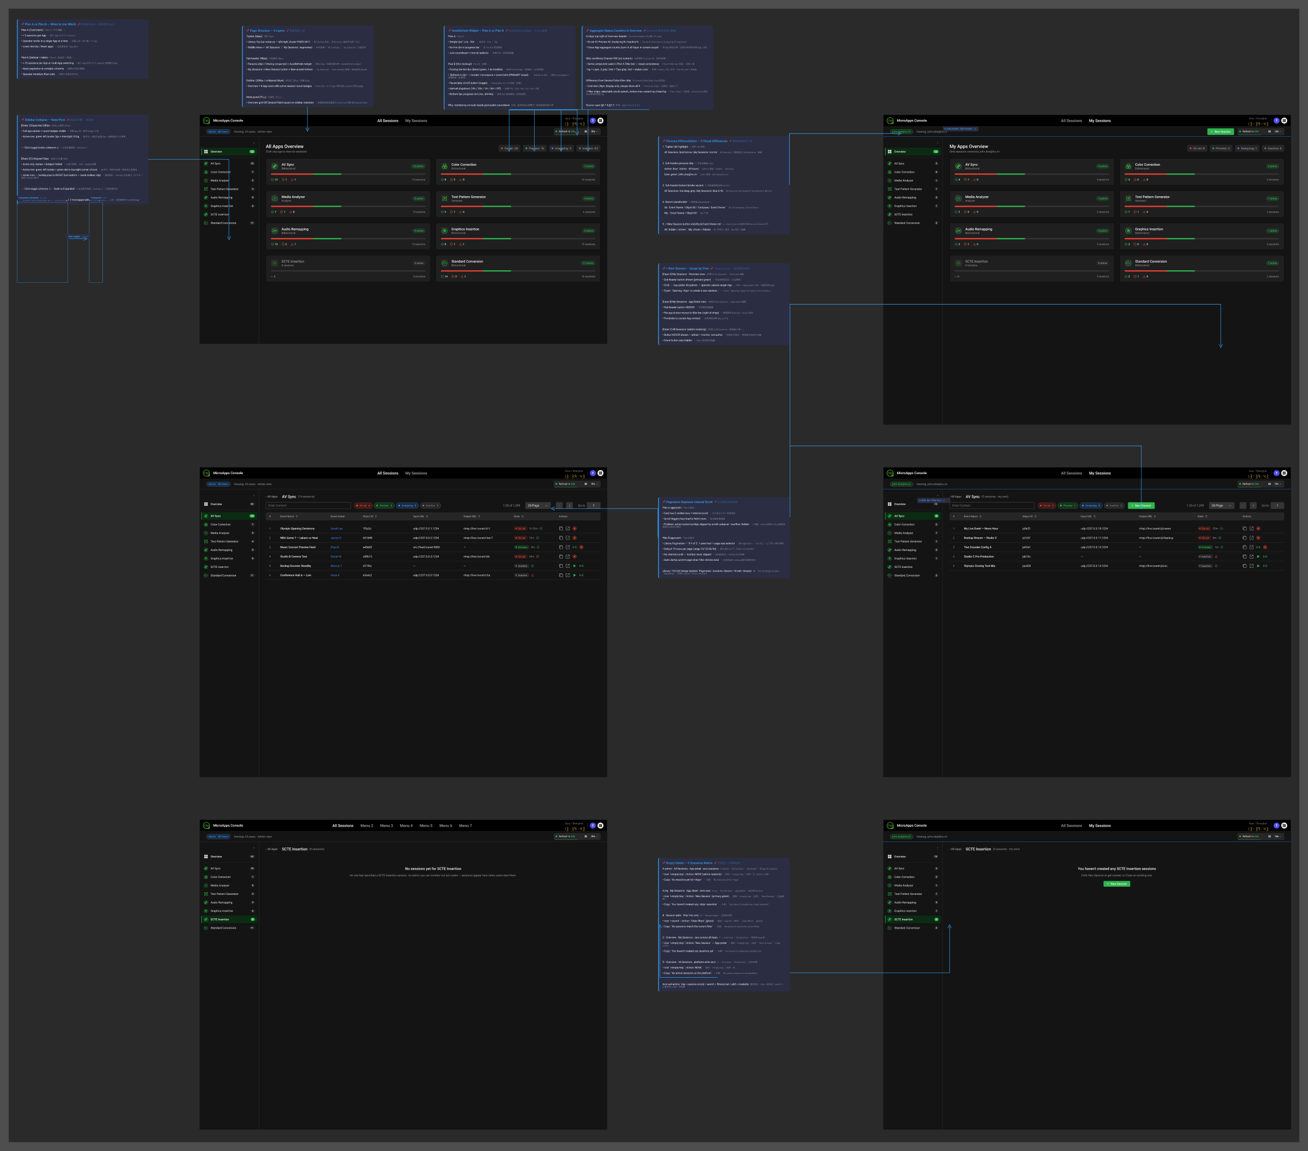The width and height of the screenshot is (1308, 1151).
Task: Click the copy icon in the NBA Game 7 row
Action: click(x=561, y=538)
